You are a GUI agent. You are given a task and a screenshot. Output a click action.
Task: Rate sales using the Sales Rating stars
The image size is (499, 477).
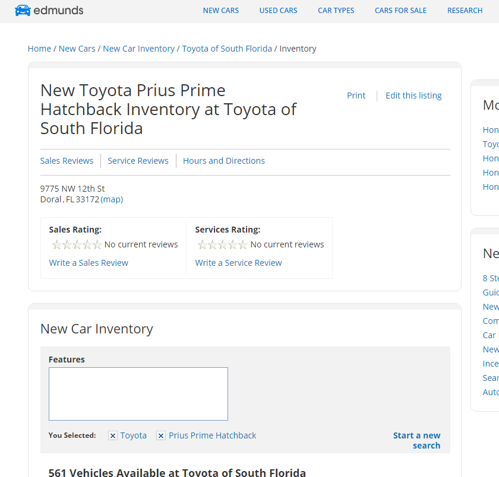pos(77,244)
